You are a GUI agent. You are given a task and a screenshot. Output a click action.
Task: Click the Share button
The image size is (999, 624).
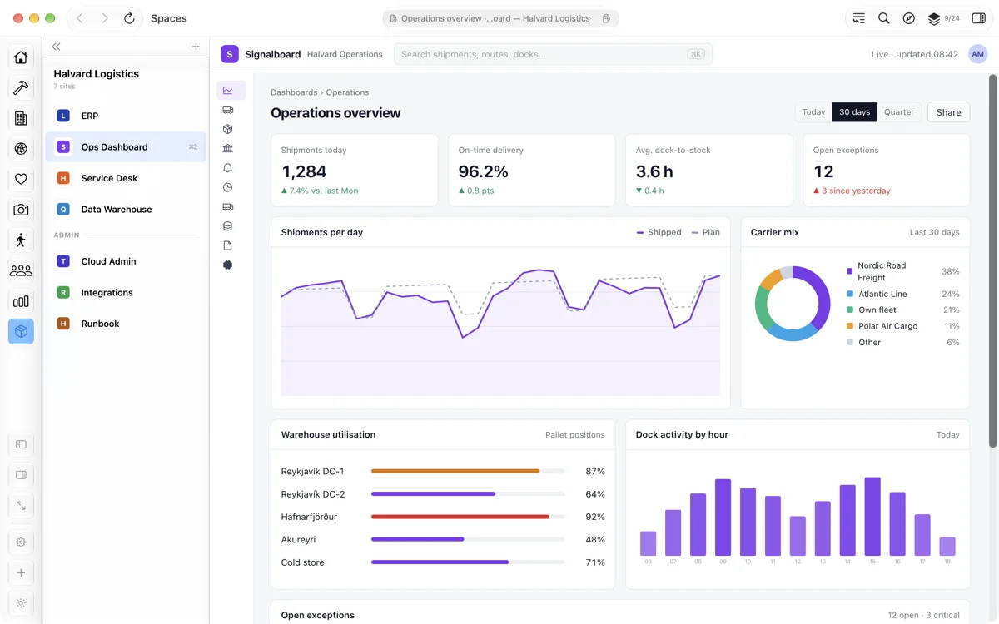tap(948, 112)
